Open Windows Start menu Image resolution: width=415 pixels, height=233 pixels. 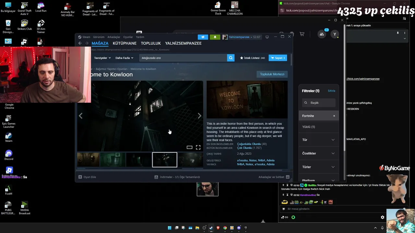click(x=170, y=228)
